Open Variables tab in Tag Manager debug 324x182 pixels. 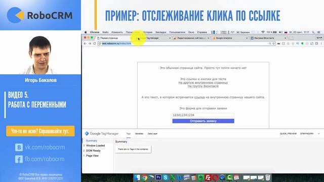point(139,133)
